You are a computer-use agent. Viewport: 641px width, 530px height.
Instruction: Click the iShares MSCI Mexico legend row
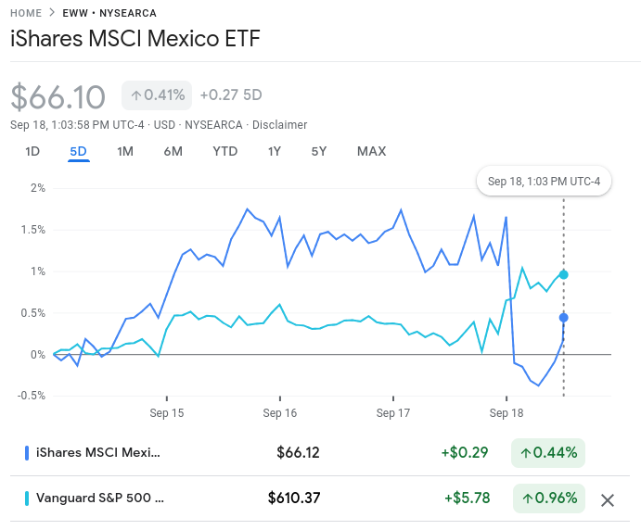(x=320, y=453)
